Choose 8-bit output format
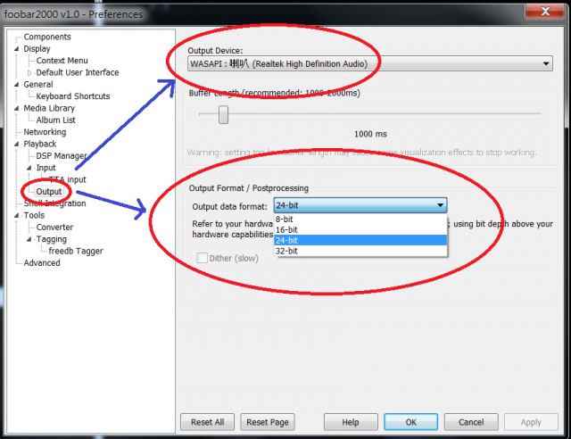This screenshot has height=439, width=571. [360, 219]
